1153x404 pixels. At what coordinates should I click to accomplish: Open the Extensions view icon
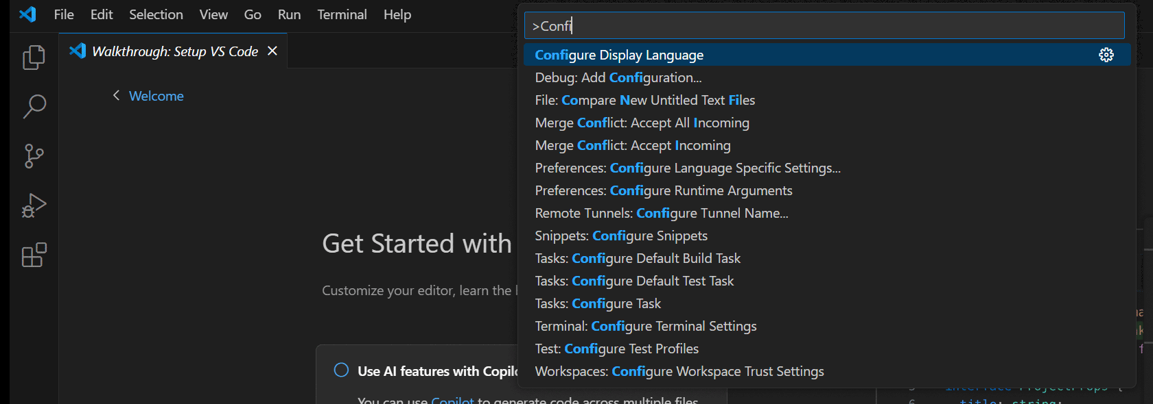[x=34, y=255]
